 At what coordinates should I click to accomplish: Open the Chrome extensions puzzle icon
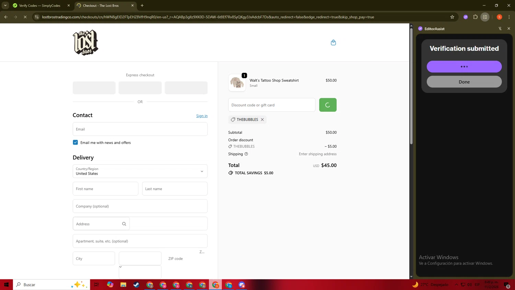point(476,17)
